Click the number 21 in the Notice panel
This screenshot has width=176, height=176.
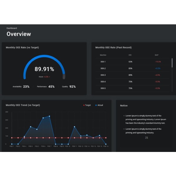pyautogui.click(x=147, y=138)
